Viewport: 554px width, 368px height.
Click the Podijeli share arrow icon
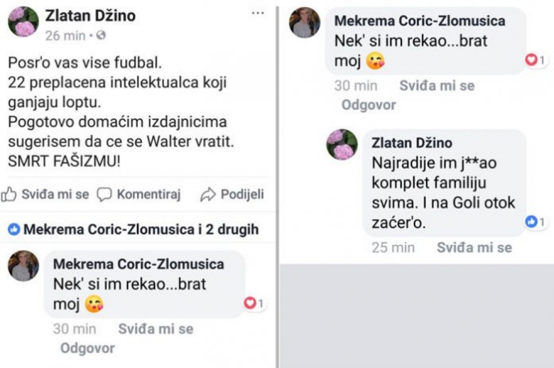(208, 195)
